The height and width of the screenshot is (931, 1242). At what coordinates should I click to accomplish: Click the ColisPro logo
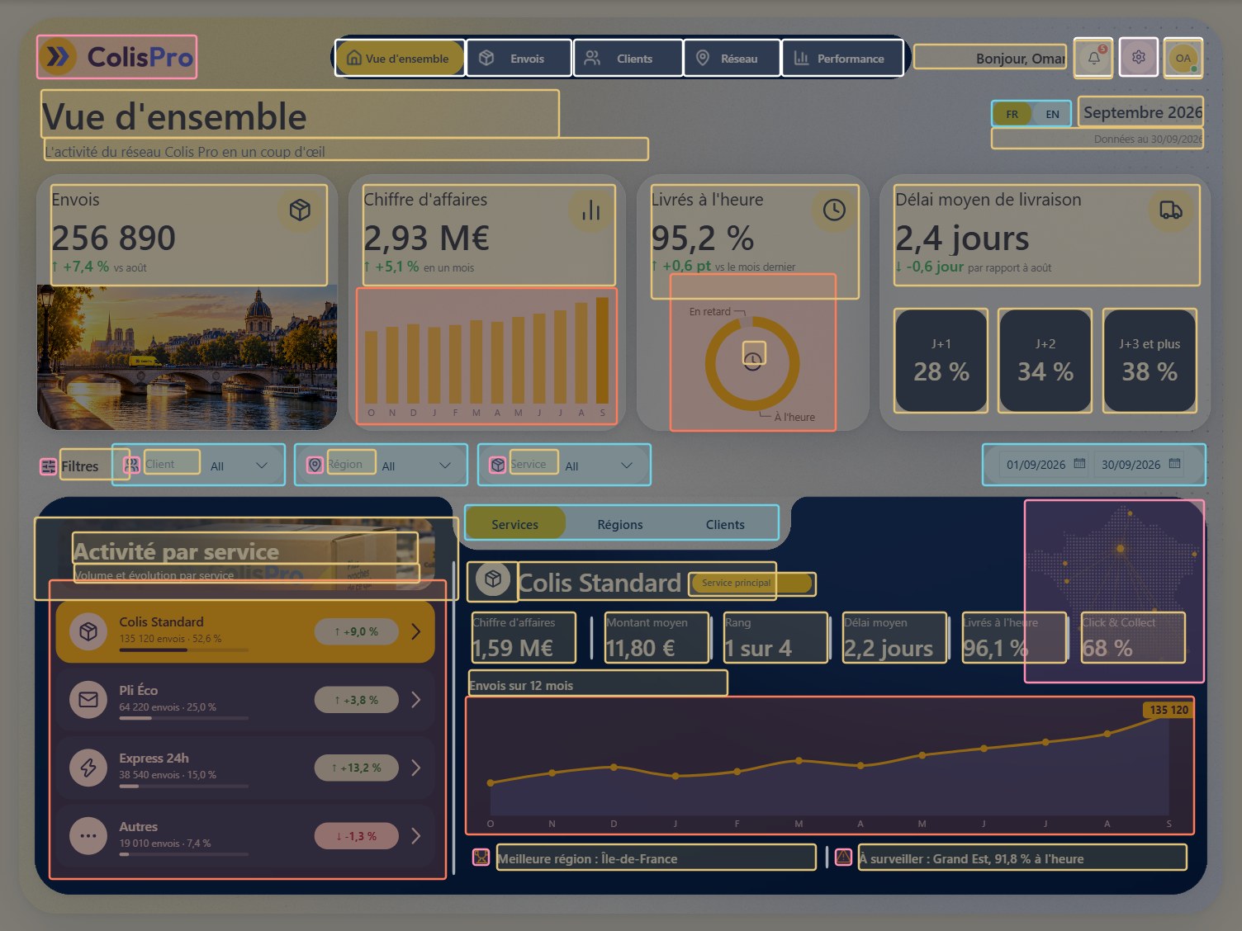(x=116, y=57)
